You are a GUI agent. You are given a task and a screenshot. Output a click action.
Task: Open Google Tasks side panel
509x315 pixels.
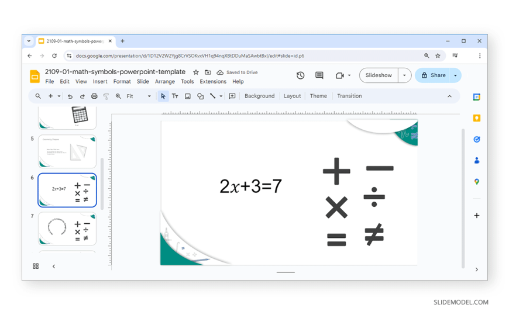477,139
